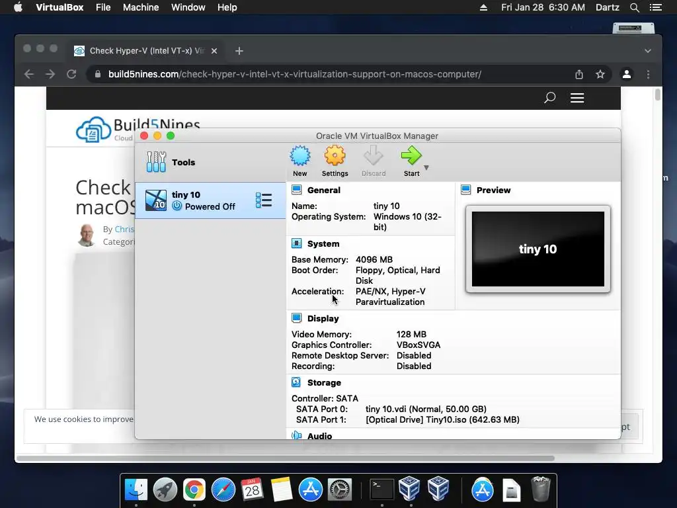The image size is (677, 508).
Task: Click the eject icon in menu bar
Action: [x=483, y=7]
